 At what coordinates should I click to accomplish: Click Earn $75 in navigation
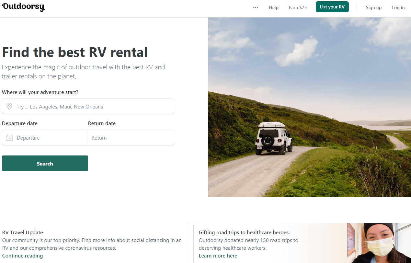tap(298, 7)
